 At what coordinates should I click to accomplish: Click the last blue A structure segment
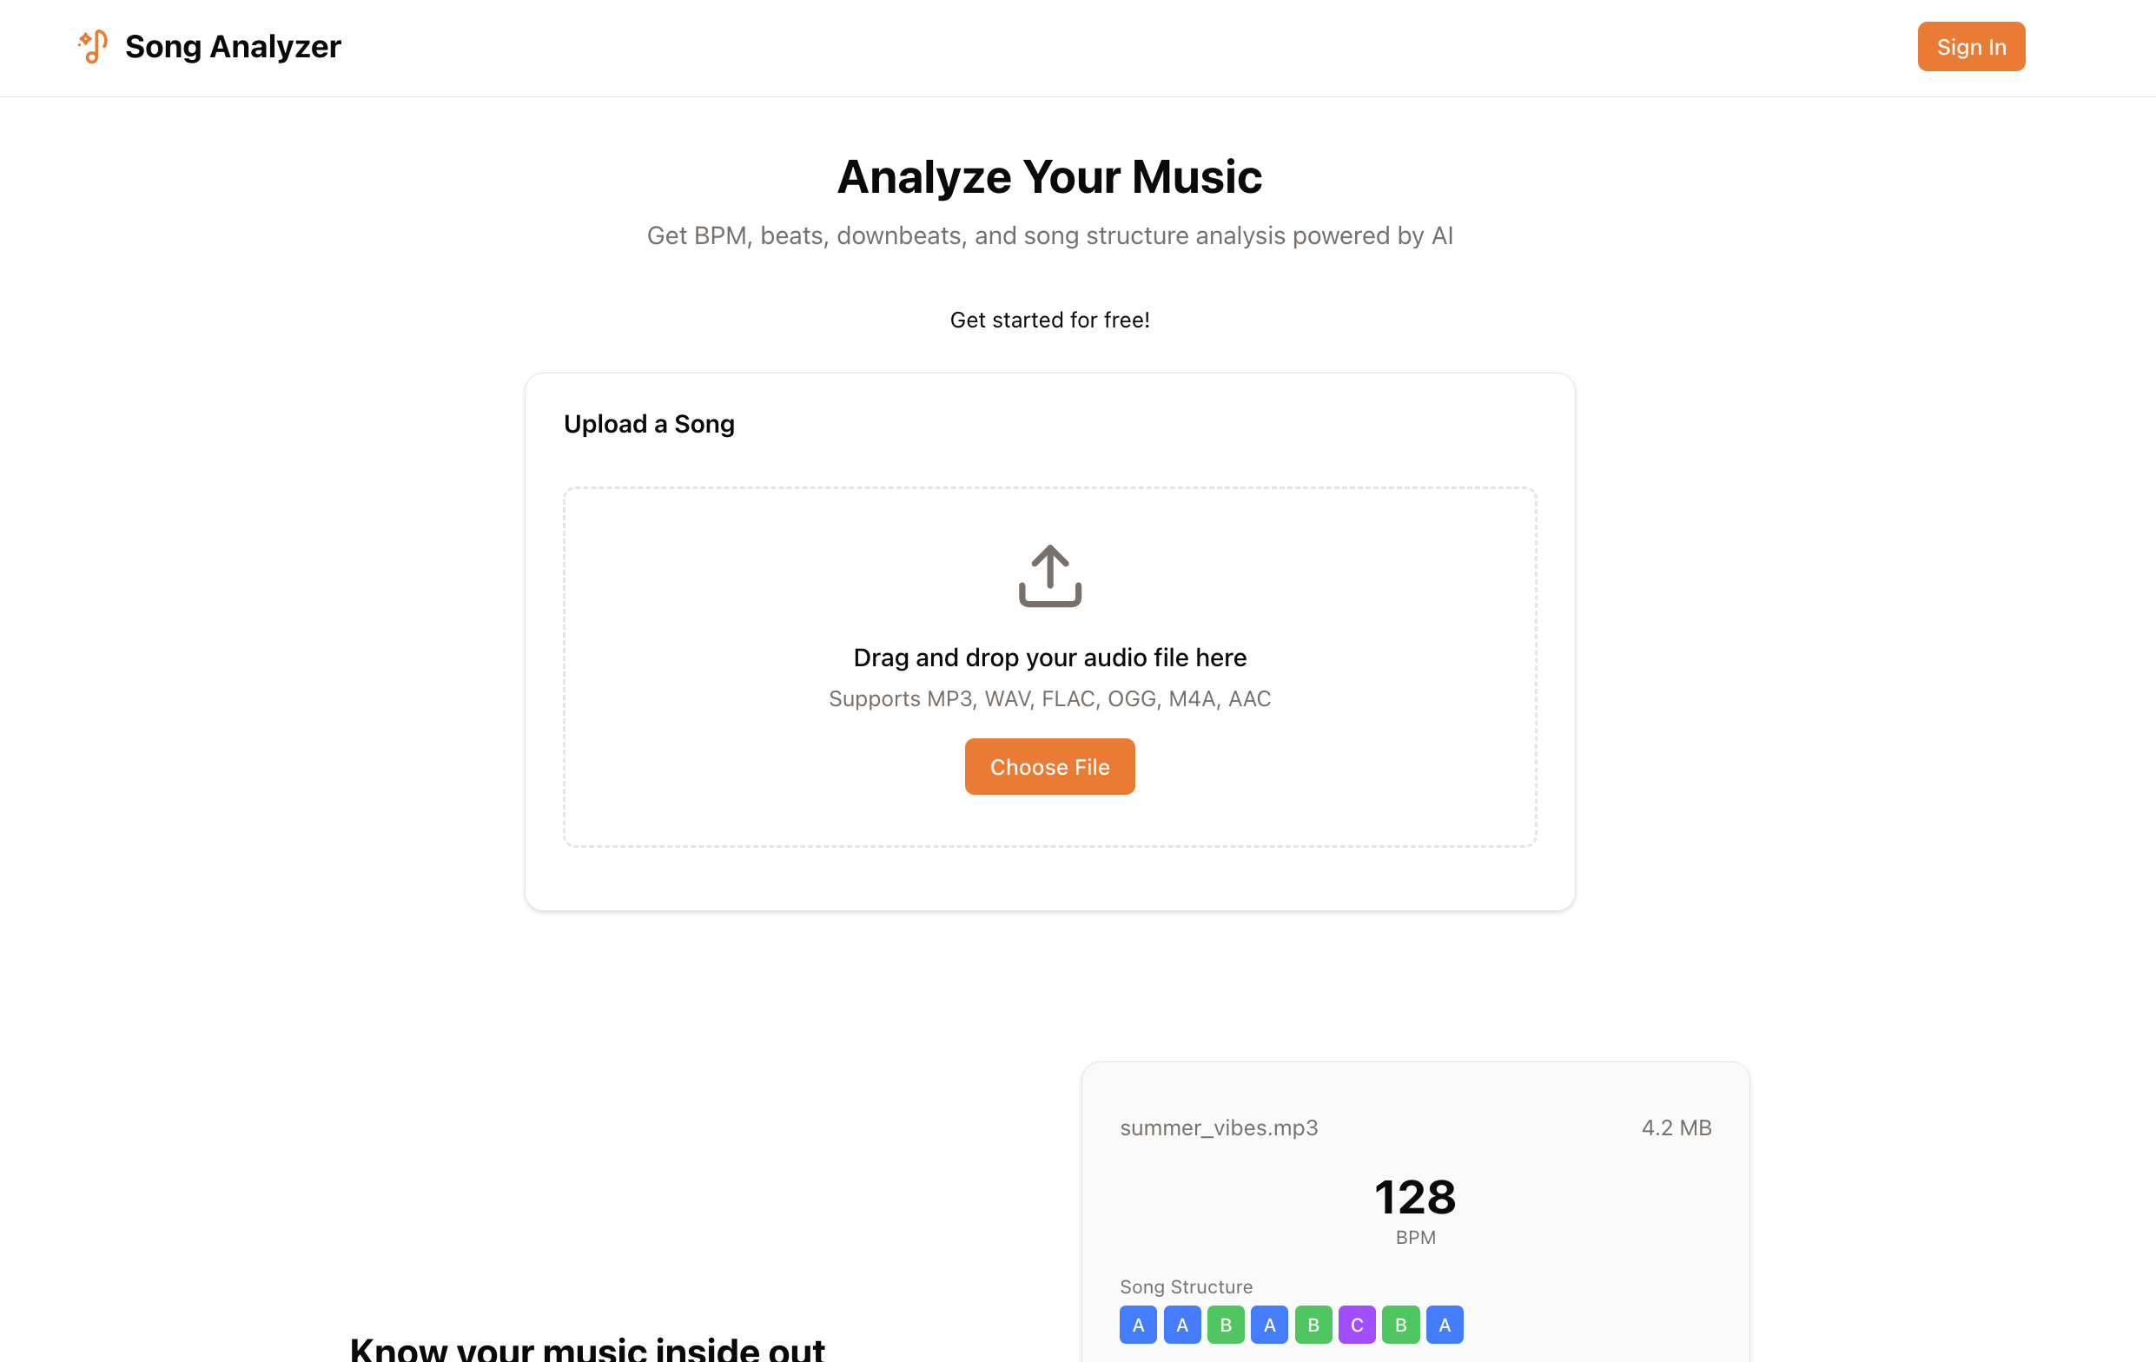tap(1445, 1325)
